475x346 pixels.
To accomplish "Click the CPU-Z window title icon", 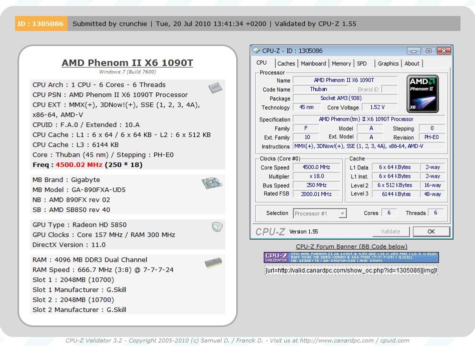I will click(x=256, y=50).
